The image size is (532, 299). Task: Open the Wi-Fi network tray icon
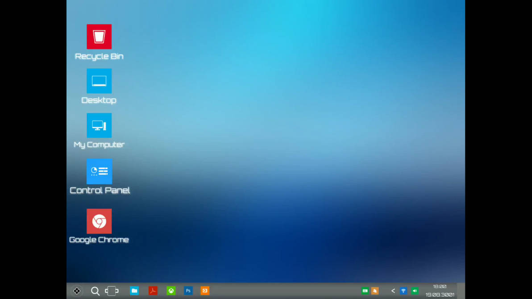(403, 291)
